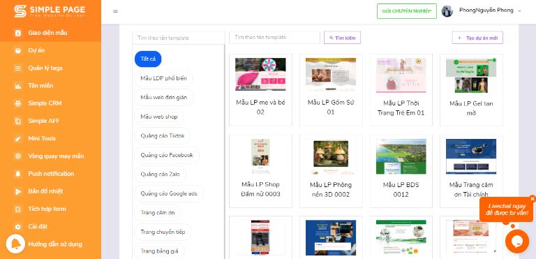The image size is (536, 259).
Task: Open Cài đặt menu
Action: click(50, 226)
